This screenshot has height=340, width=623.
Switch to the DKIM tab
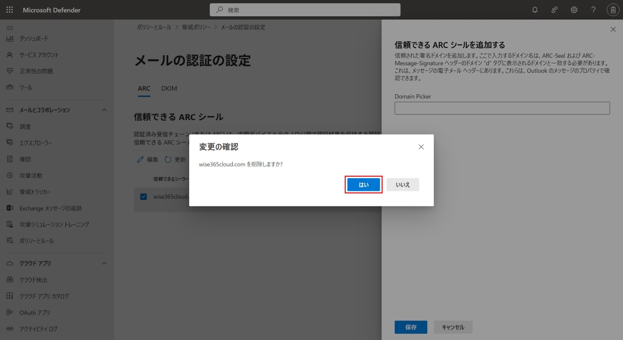(x=169, y=88)
